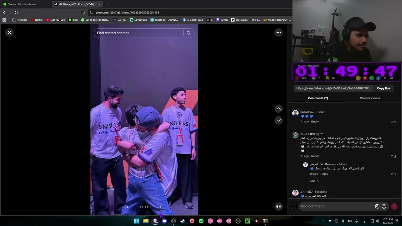Open the Twitch bookmark
Viewport: 402px width, 226px height.
tap(222, 20)
